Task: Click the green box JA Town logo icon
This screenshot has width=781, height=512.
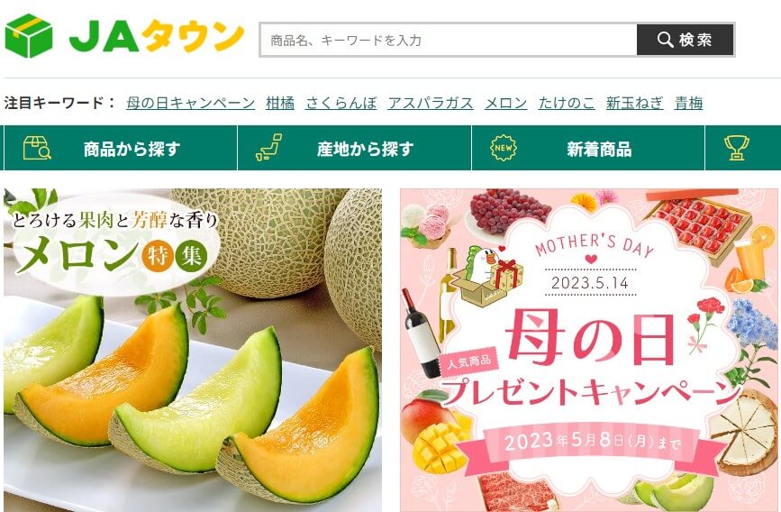Action: point(29,36)
